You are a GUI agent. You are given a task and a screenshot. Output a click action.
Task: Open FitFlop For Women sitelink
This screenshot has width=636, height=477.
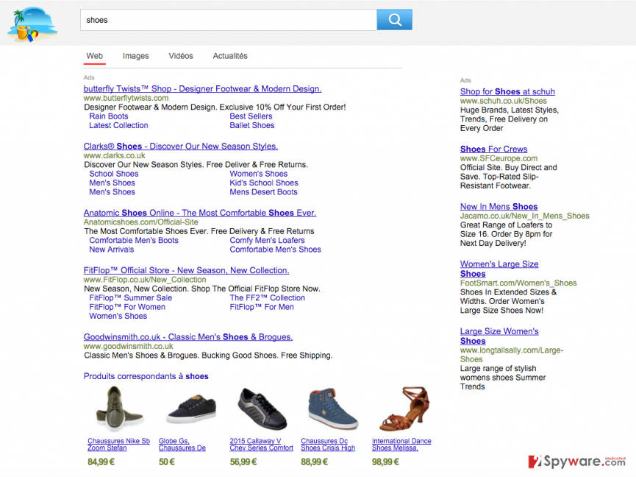(127, 307)
